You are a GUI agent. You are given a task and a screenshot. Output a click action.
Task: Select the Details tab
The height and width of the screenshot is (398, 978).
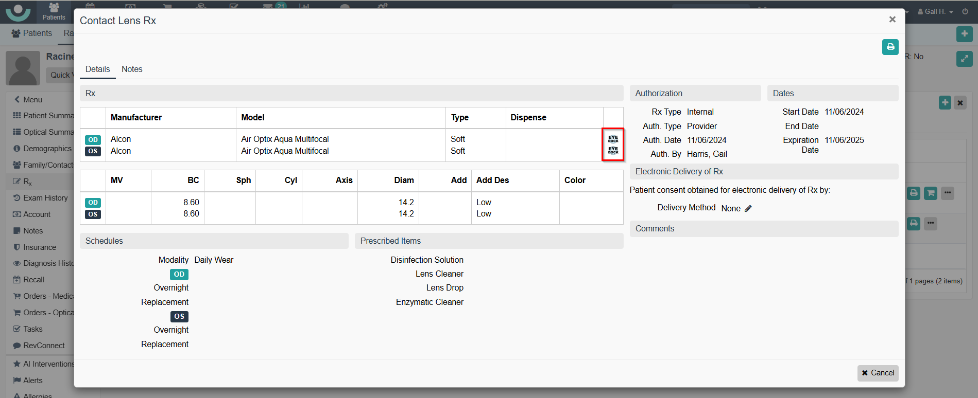(97, 69)
